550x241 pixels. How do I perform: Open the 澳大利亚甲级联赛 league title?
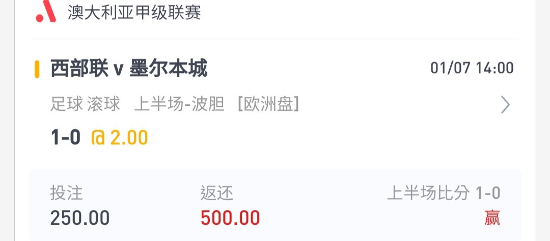click(x=134, y=13)
